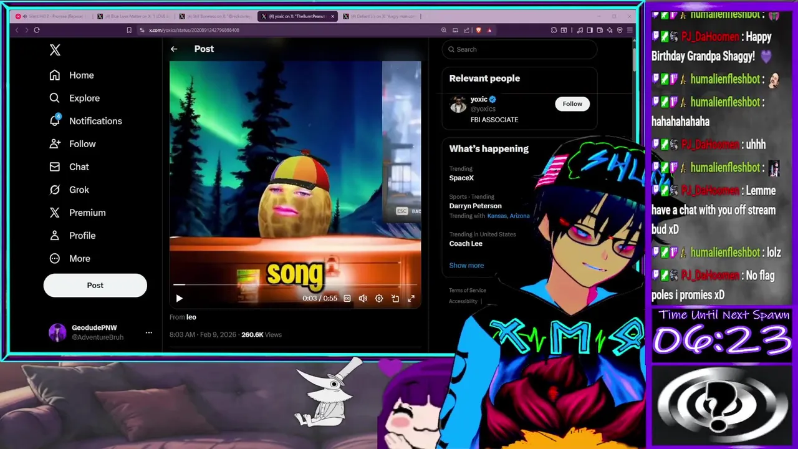The image size is (798, 449).
Task: Click the white Post button
Action: pyautogui.click(x=95, y=285)
